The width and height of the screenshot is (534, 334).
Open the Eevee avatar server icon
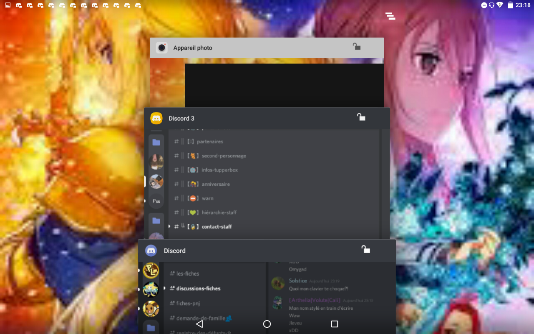pos(151,309)
